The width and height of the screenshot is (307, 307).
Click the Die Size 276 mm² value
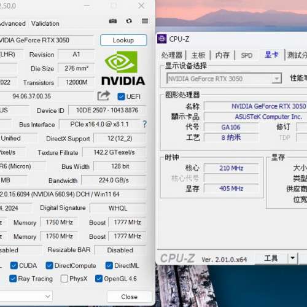tap(76, 68)
